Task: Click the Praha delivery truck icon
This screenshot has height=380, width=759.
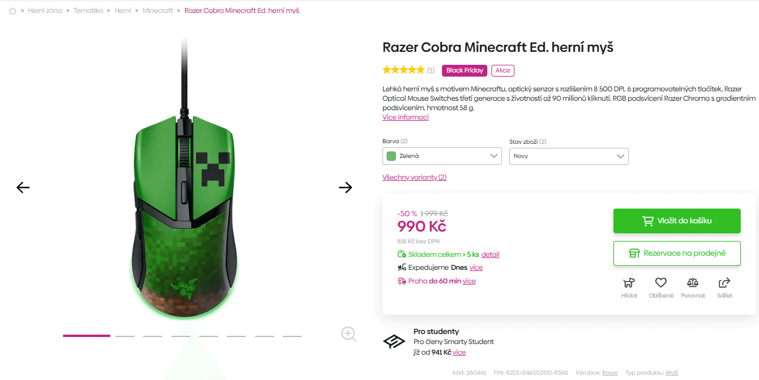Action: [x=401, y=280]
